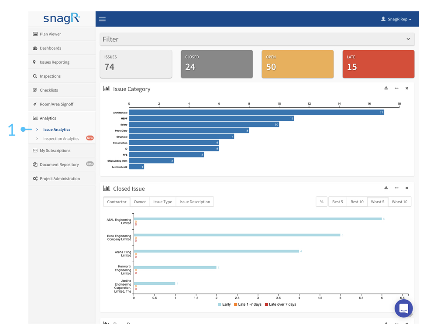
Task: Click the Closed Issue chart icon
Action: click(107, 188)
